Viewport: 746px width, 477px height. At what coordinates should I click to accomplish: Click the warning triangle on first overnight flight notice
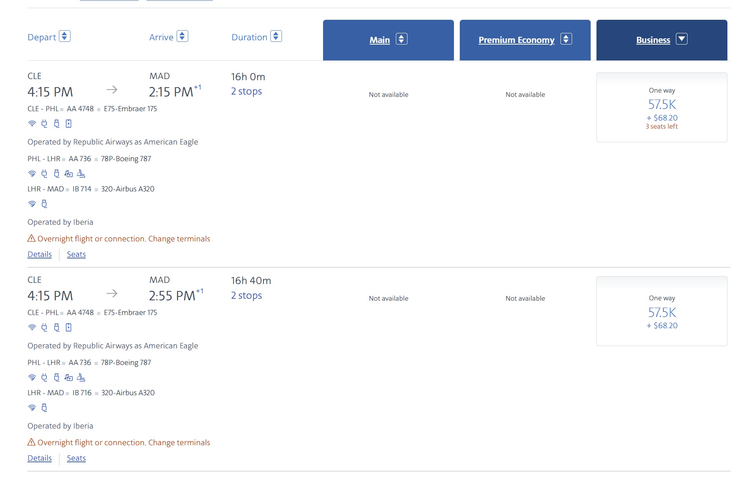pos(31,238)
